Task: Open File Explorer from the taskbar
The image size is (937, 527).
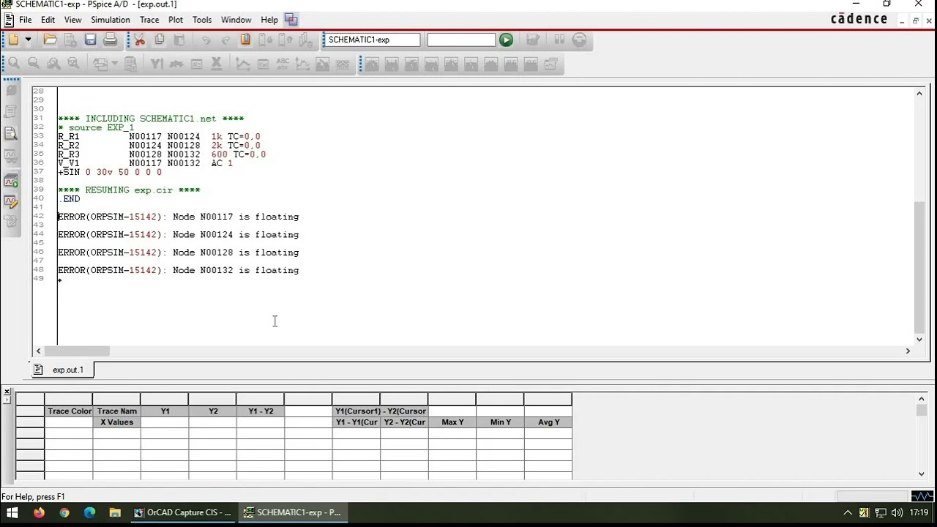Action: (115, 512)
